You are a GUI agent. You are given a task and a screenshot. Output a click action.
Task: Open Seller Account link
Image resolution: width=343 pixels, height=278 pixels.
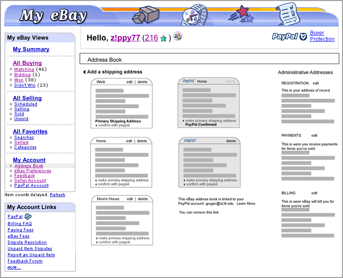coord(30,181)
